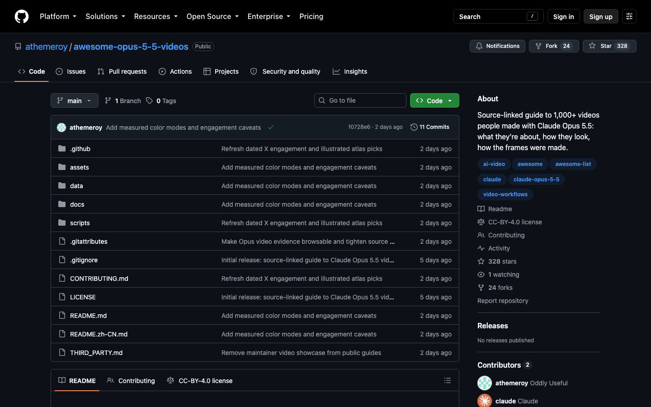Open the THIRD_PARTY.md file

96,353
